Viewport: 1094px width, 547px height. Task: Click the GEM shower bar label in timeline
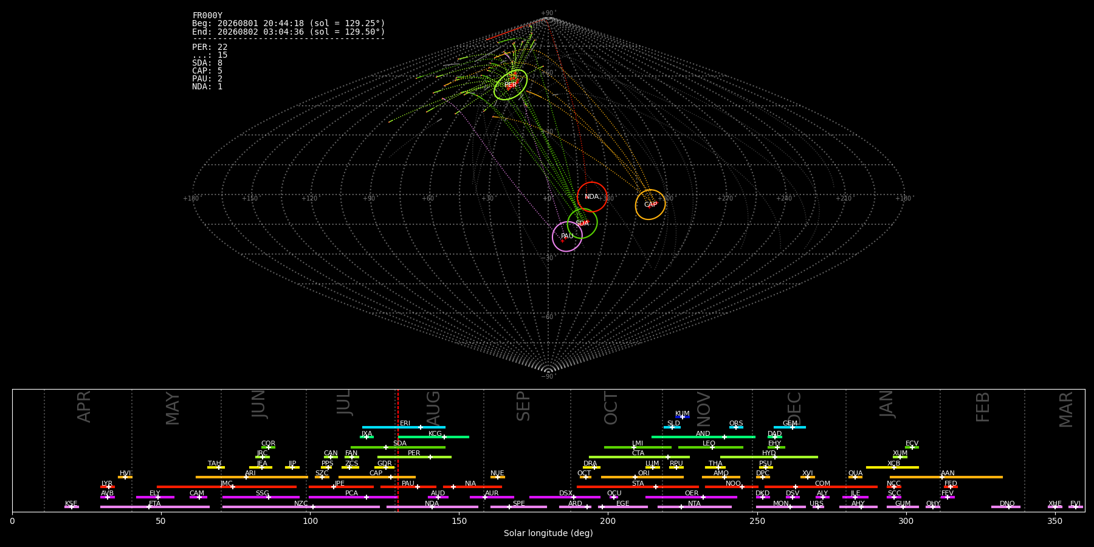point(790,424)
